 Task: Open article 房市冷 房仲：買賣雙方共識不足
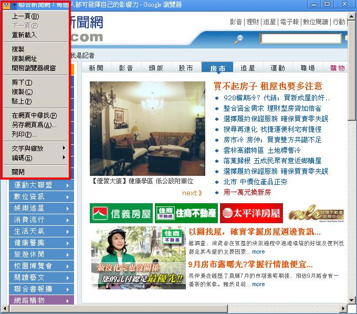pyautogui.click(x=272, y=140)
